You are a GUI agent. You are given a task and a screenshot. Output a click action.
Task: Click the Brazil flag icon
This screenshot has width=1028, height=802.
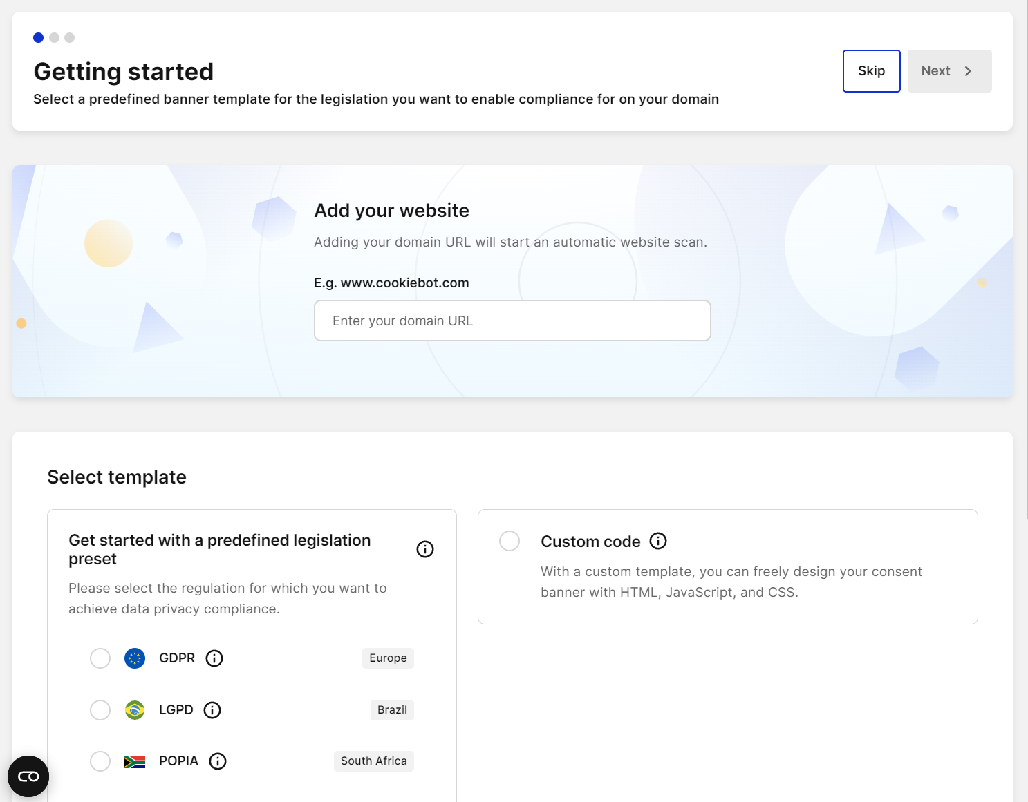[135, 710]
